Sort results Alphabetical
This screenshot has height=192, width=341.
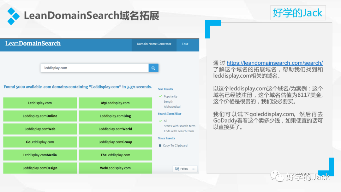coord(172,106)
